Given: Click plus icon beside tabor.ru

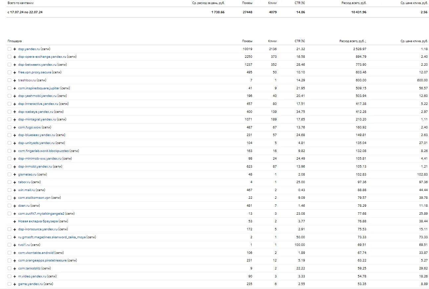Looking at the screenshot, I should tap(15, 182).
